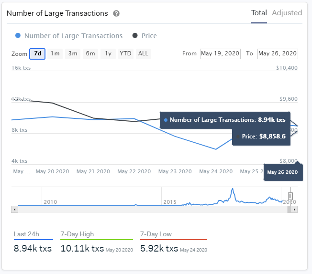Switch to the Adjusted tab
Screen dimensions: 312x274
[287, 13]
